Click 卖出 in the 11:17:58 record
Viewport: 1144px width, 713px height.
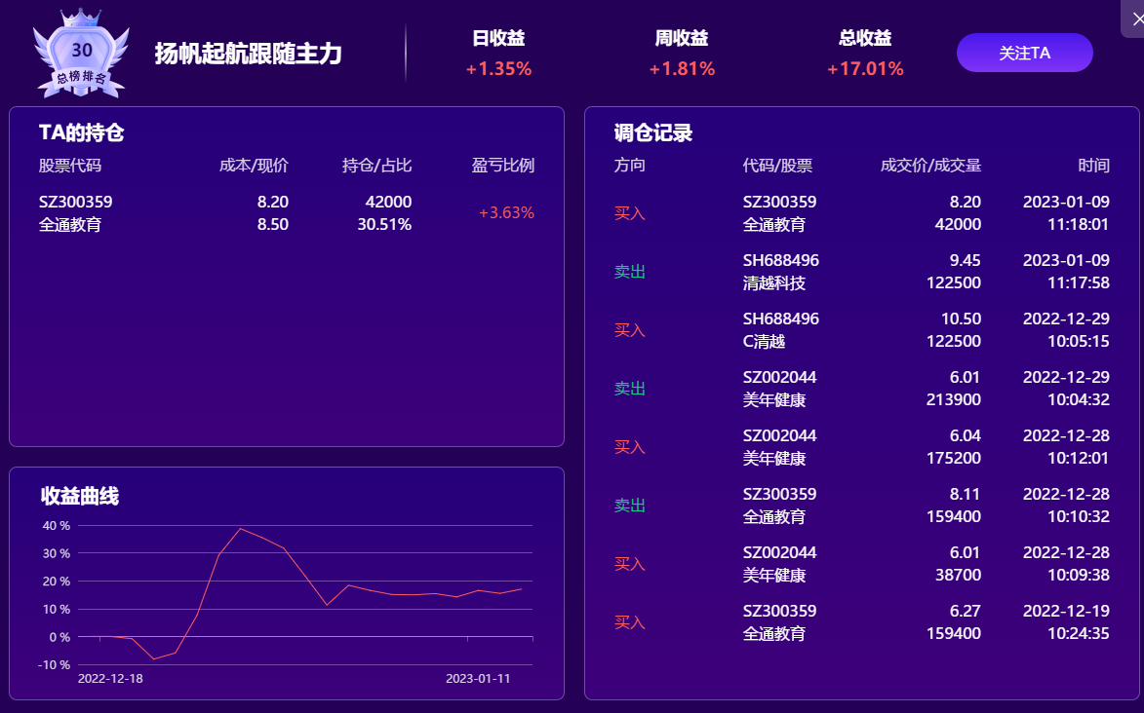click(630, 272)
